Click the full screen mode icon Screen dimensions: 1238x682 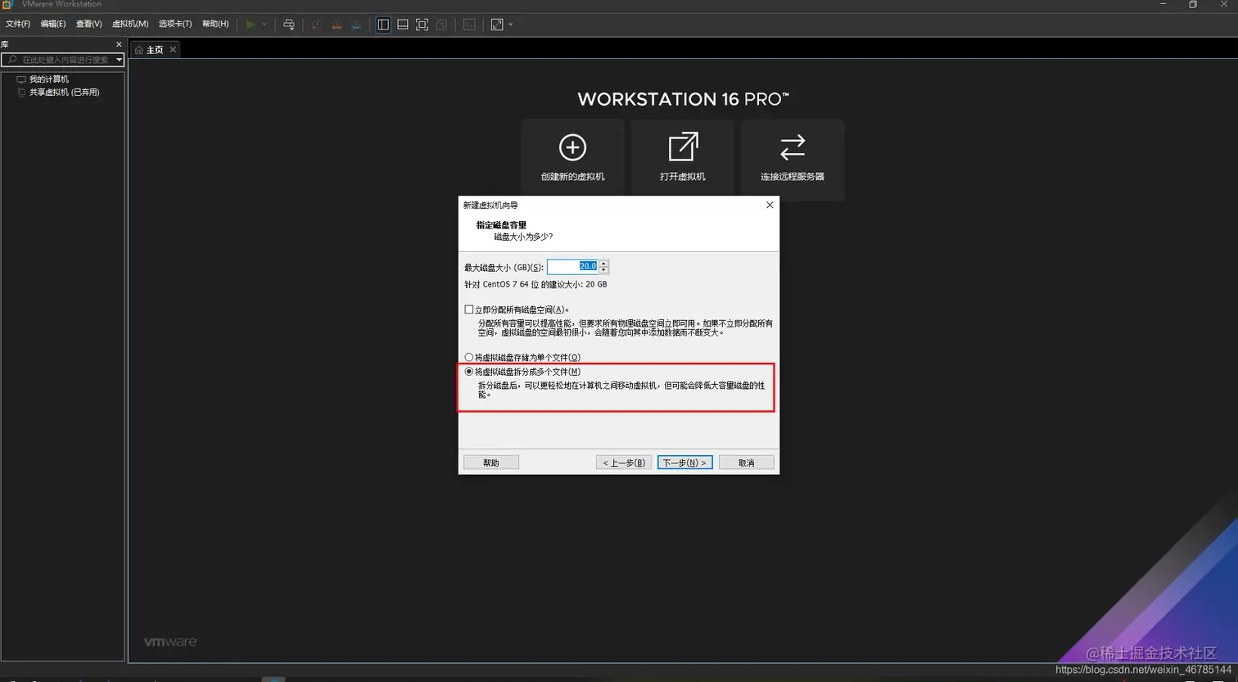pos(422,25)
